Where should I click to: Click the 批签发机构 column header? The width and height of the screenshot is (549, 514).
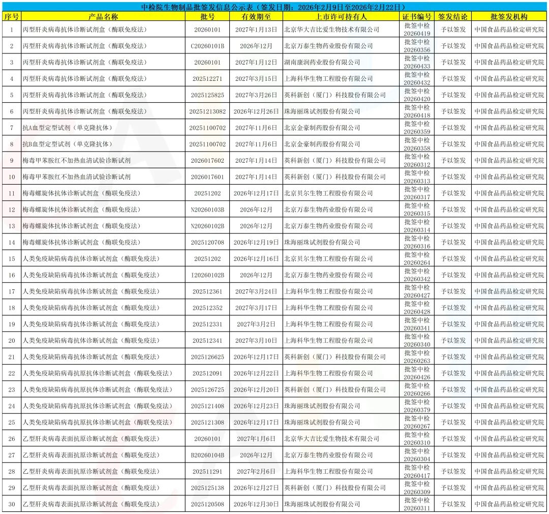(x=509, y=16)
